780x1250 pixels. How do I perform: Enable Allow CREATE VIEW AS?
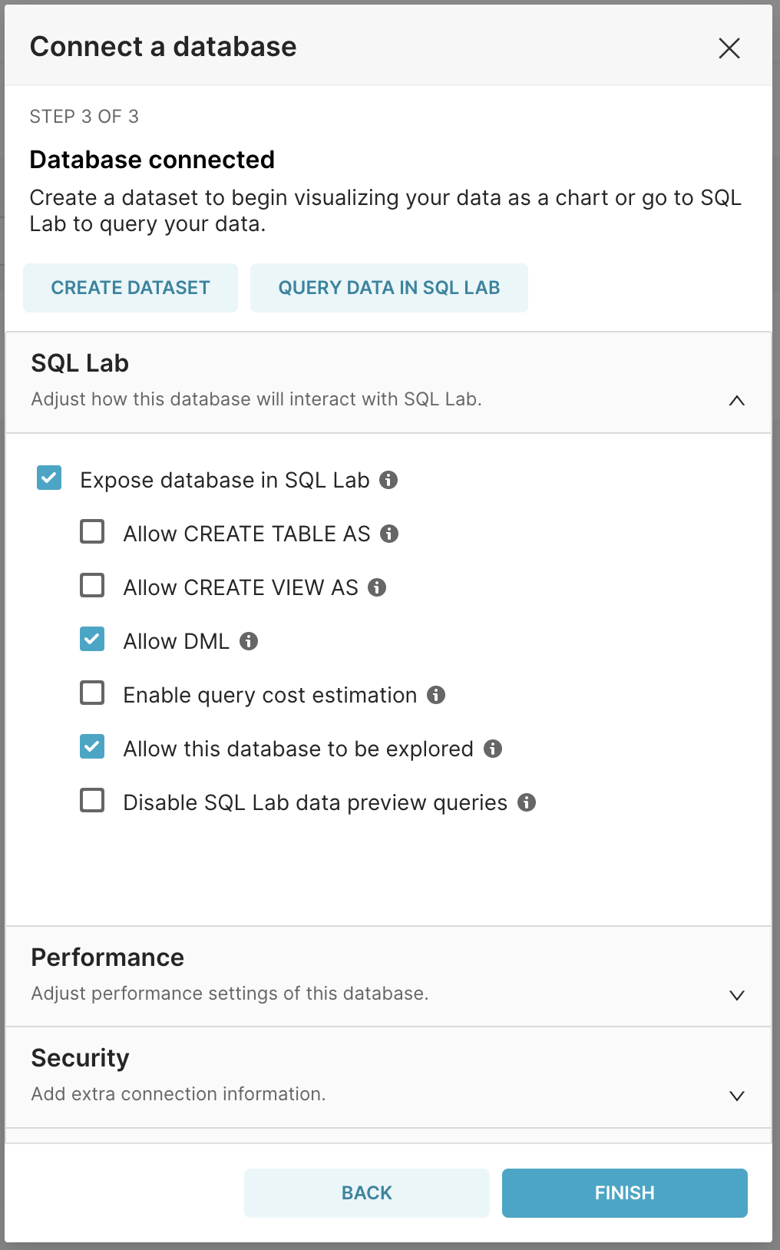tap(91, 586)
